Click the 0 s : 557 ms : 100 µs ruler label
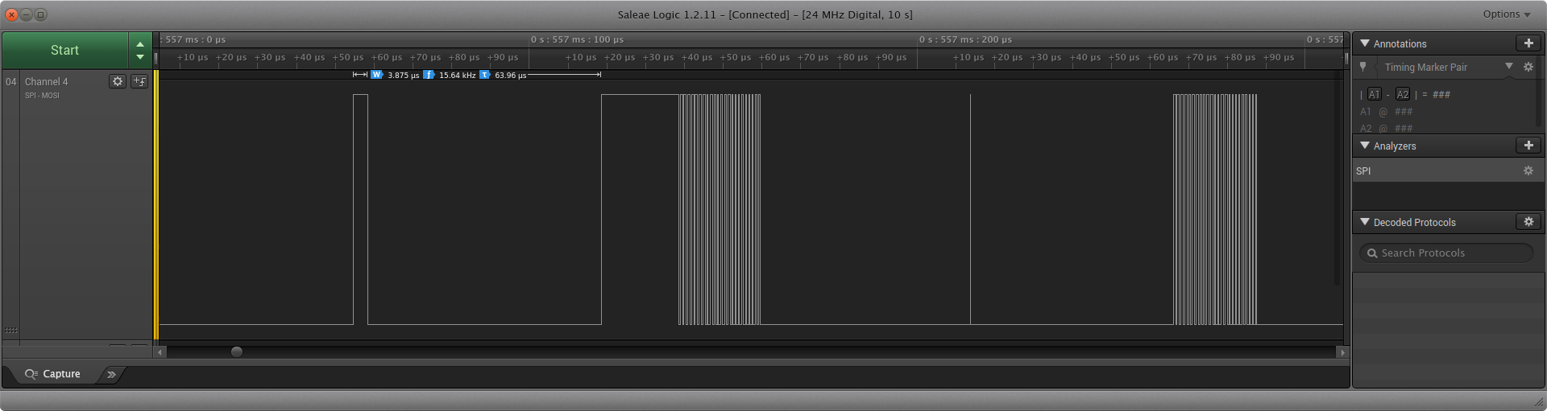Screen dimensions: 1547x411 click(577, 39)
